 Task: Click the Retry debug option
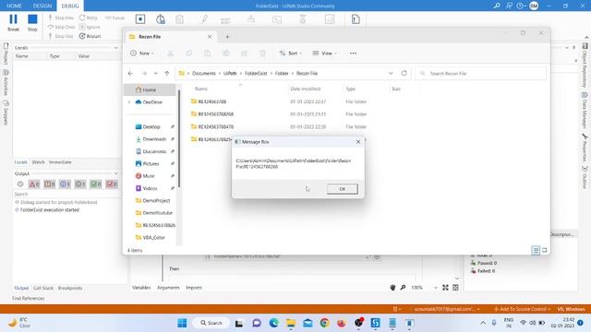pos(89,18)
